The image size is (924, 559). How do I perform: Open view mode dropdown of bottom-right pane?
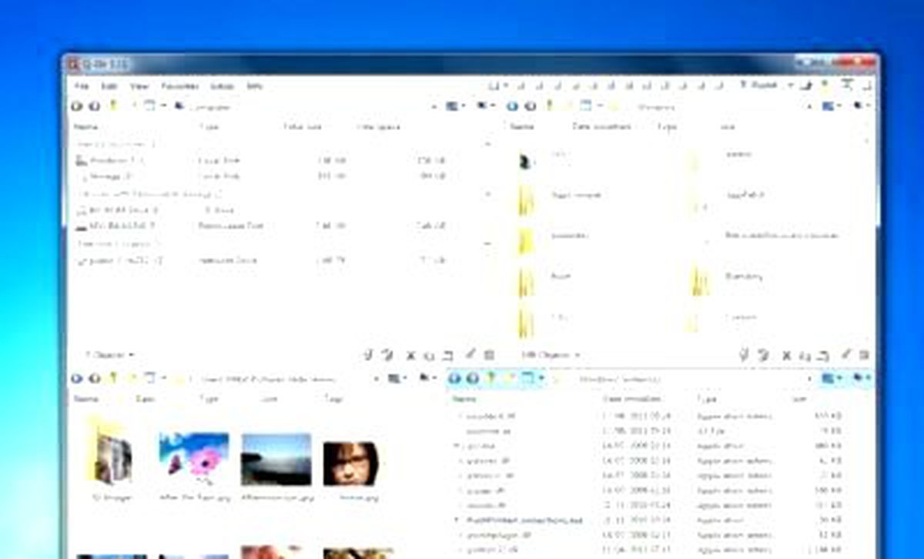(x=831, y=378)
